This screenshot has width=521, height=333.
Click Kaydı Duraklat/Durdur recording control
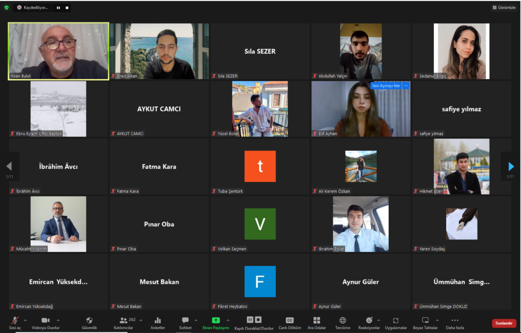point(254,321)
